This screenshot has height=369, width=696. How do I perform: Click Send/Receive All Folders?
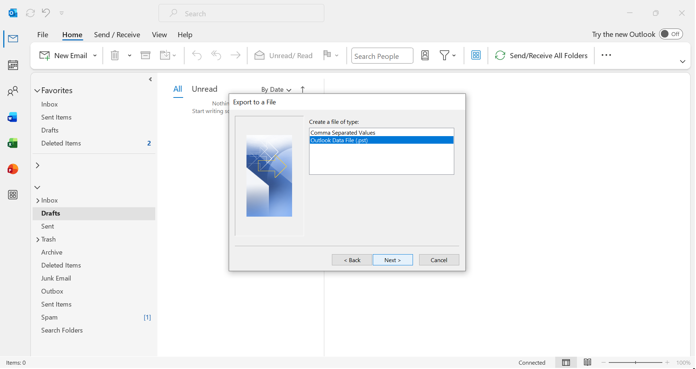point(541,55)
